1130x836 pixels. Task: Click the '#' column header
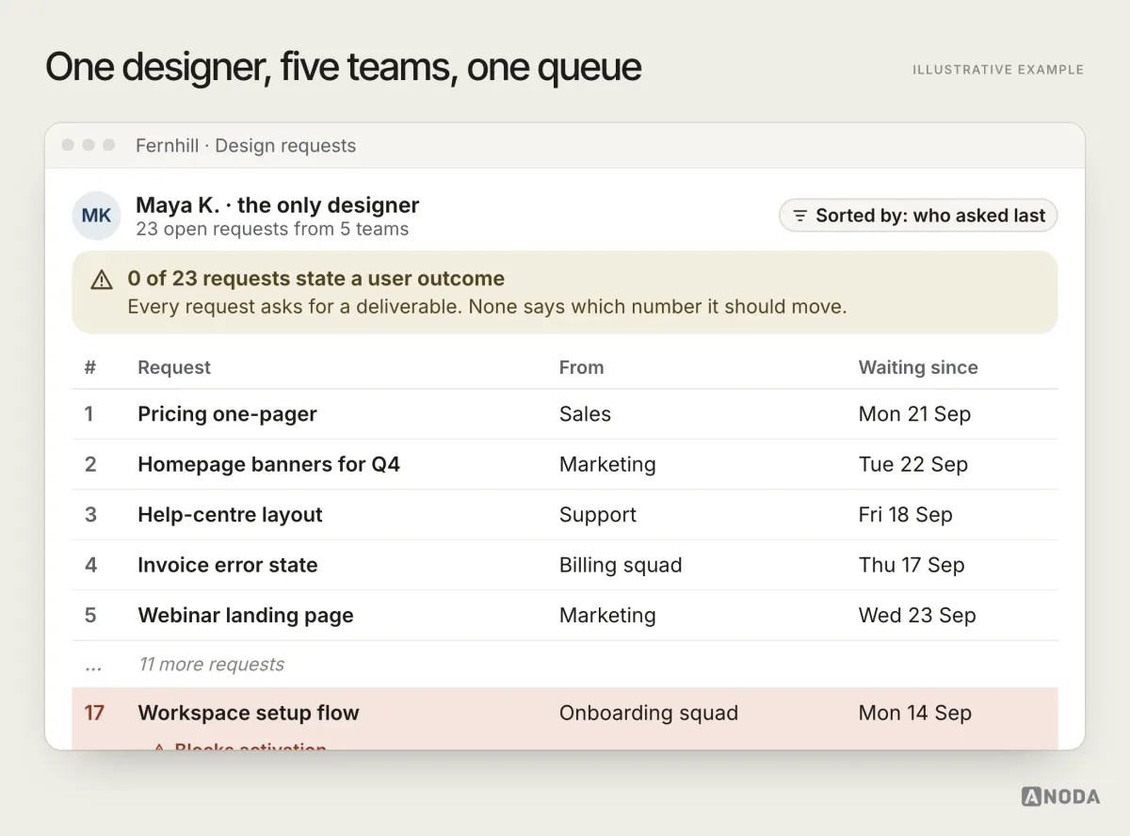pos(90,367)
